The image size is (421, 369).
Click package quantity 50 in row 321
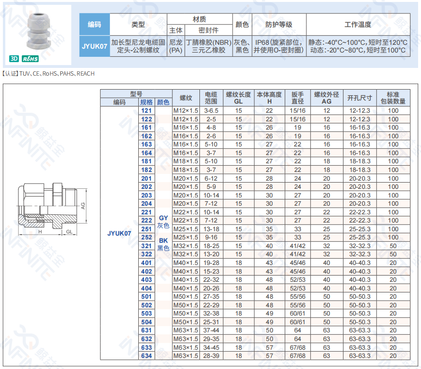393,246
